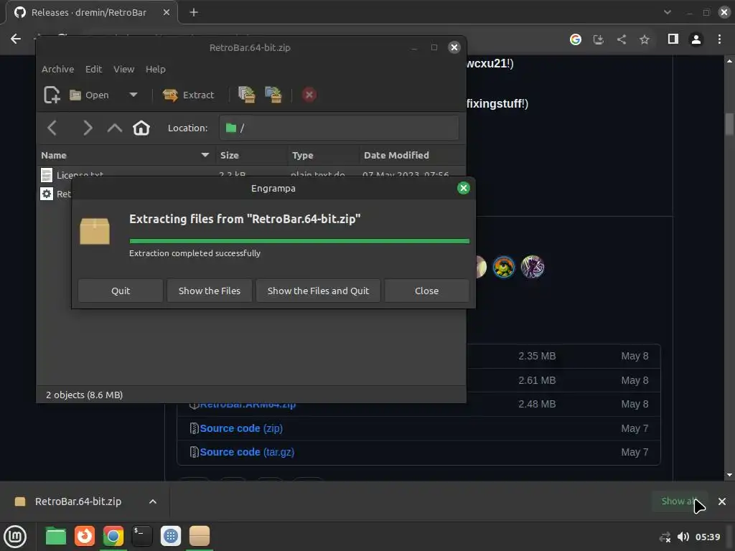Click the Releases dremin/RetroBar browser tab

click(89, 13)
